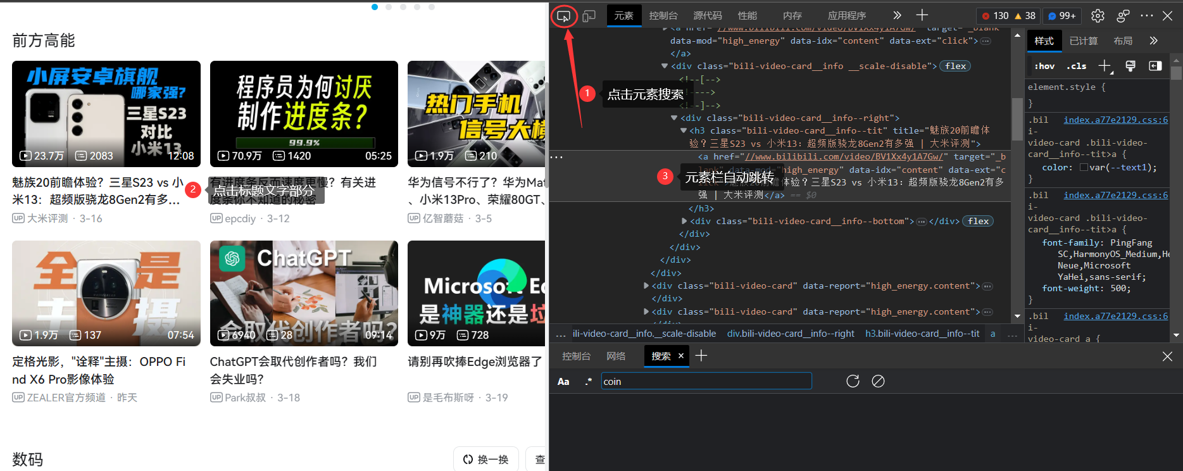Open the 内存 tab
The width and height of the screenshot is (1183, 471).
(792, 16)
